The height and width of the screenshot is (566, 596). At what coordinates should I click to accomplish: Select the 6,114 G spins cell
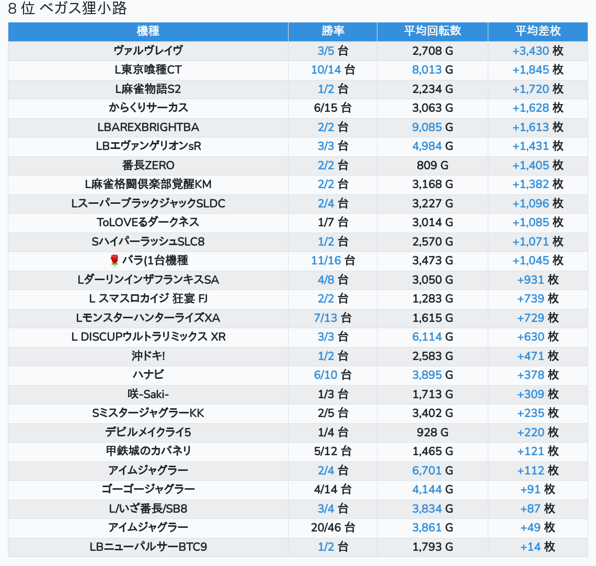pos(432,337)
